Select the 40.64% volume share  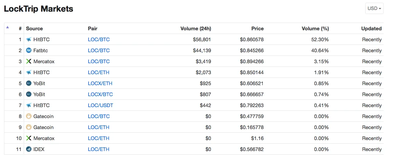click(320, 51)
